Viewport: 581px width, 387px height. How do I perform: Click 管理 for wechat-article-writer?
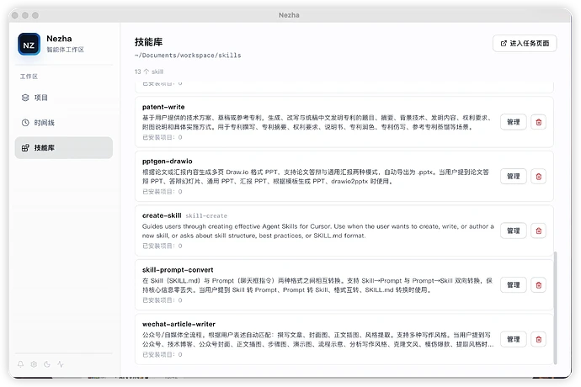[x=513, y=339]
